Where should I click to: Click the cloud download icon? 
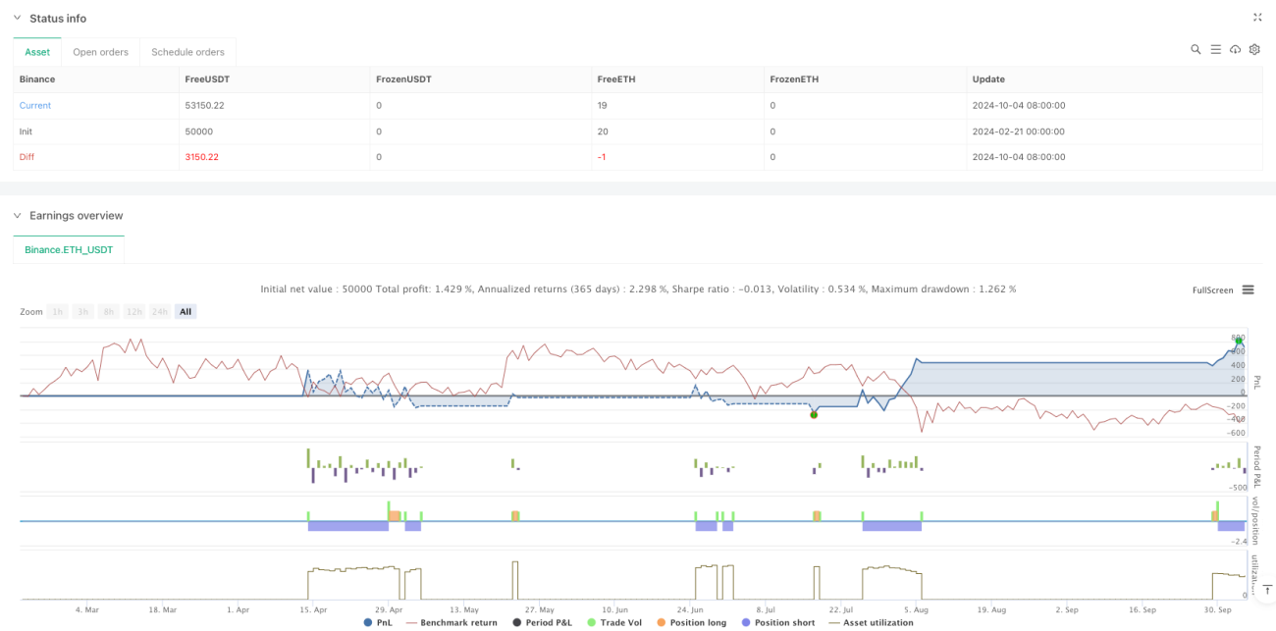(1235, 49)
